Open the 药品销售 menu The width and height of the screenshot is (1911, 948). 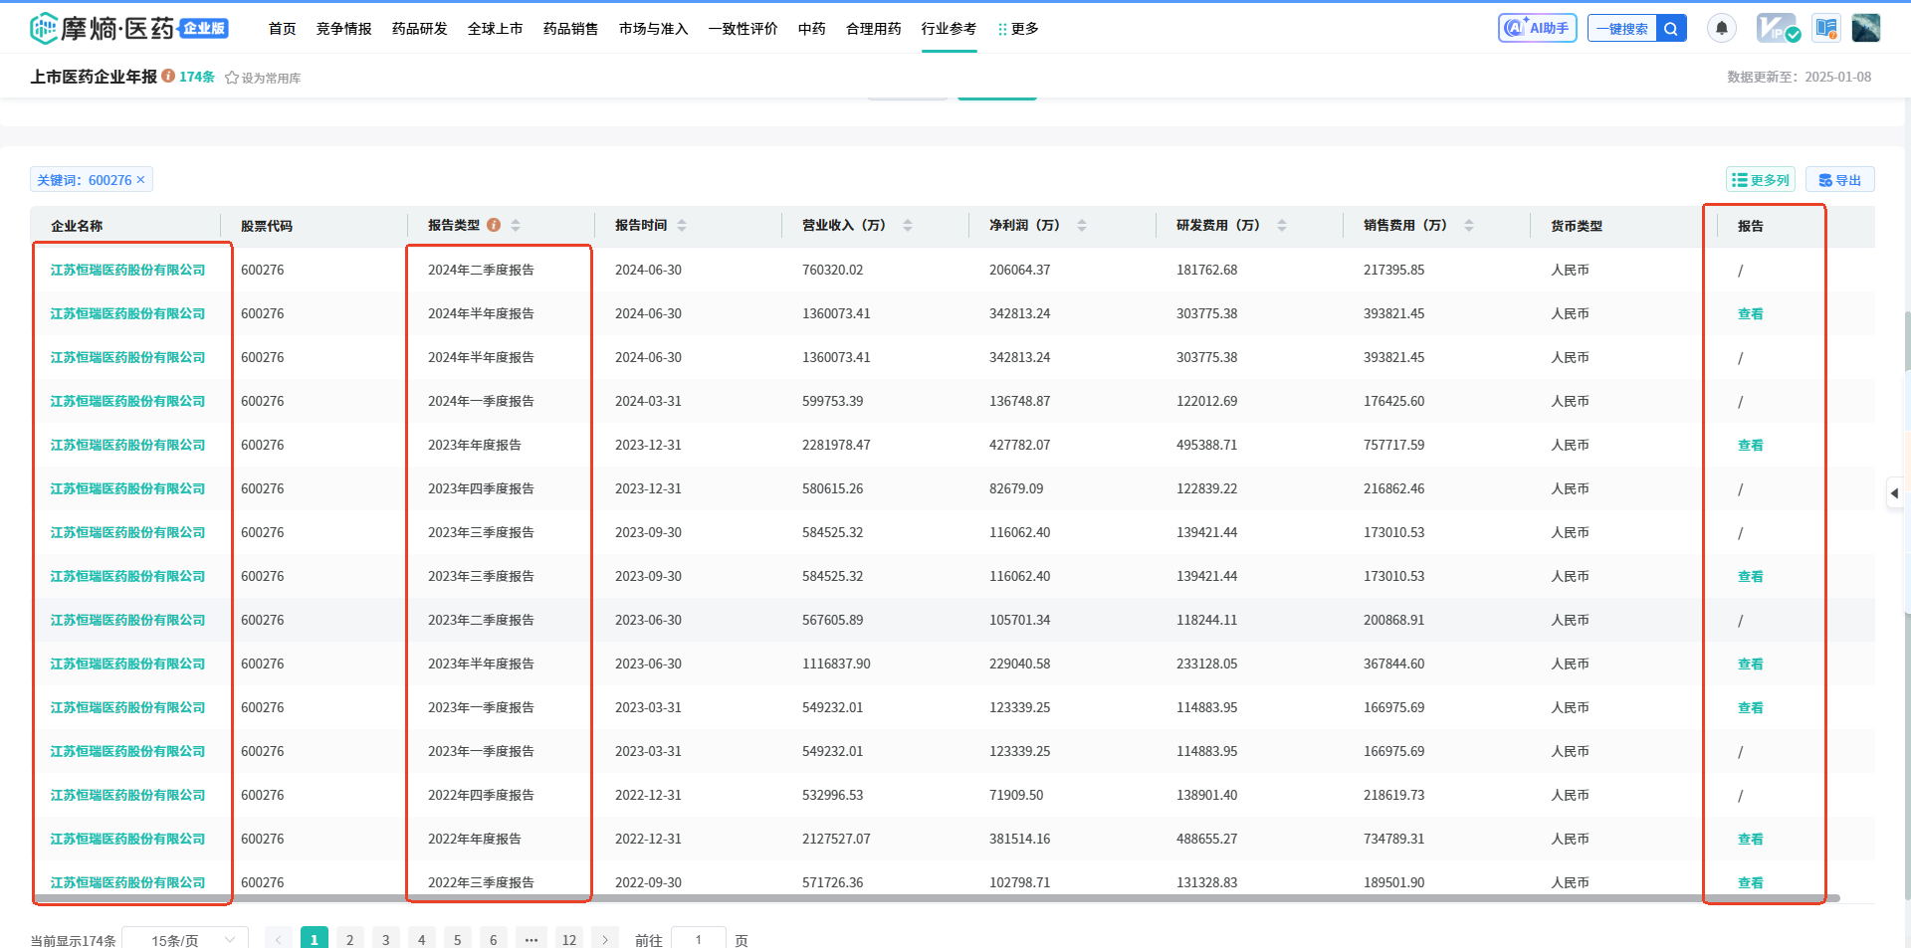571,29
